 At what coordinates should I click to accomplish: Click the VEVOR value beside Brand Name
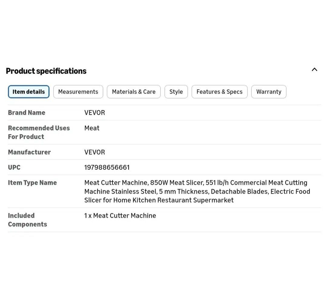coord(94,113)
